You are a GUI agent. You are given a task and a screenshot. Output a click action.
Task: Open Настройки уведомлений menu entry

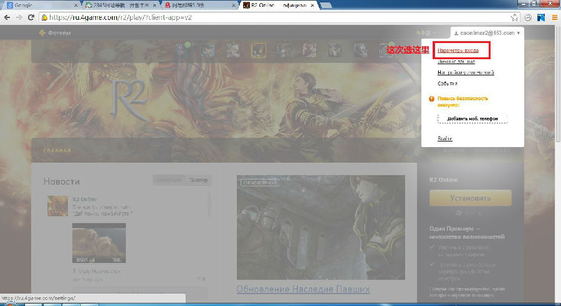tap(466, 72)
